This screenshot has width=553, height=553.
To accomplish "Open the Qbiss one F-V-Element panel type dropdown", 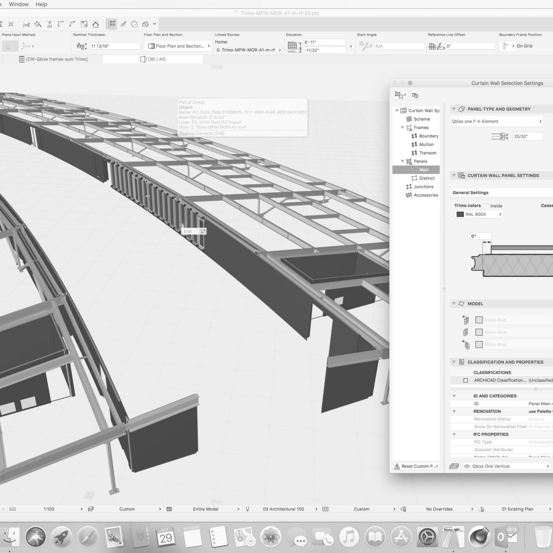I will coord(497,121).
